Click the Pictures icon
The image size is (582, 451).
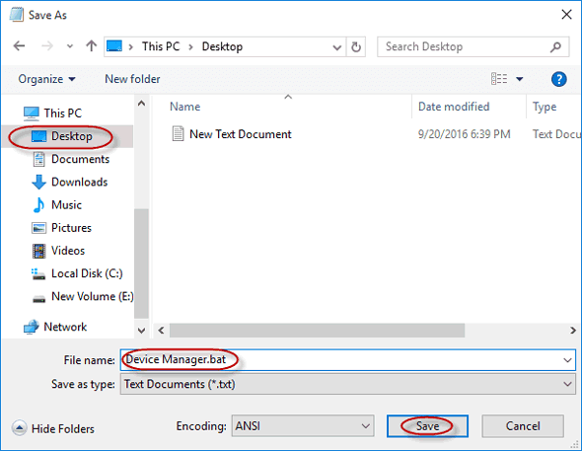39,228
